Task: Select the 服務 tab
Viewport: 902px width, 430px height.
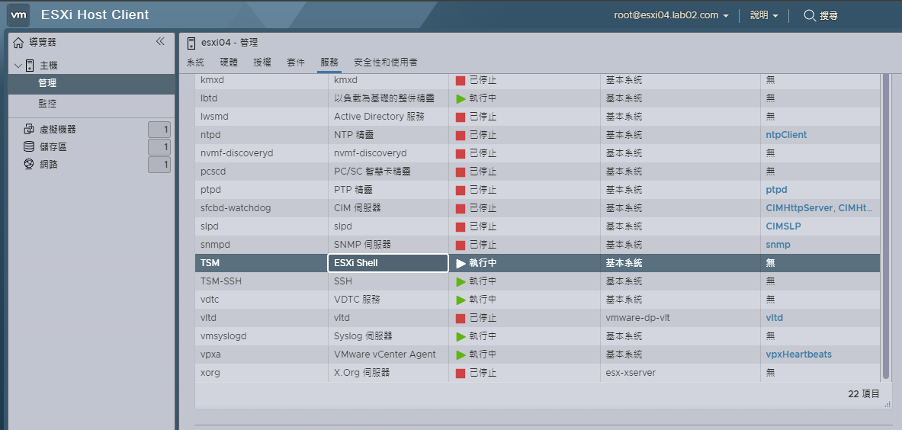Action: (329, 62)
